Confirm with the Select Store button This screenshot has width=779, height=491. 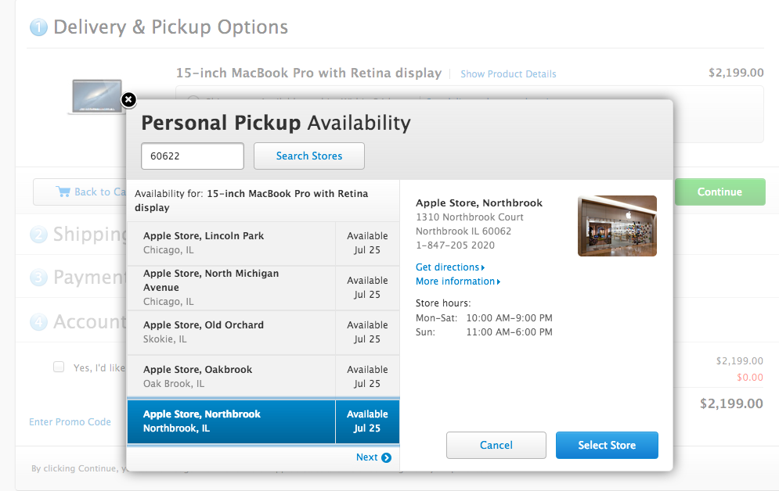(x=607, y=446)
